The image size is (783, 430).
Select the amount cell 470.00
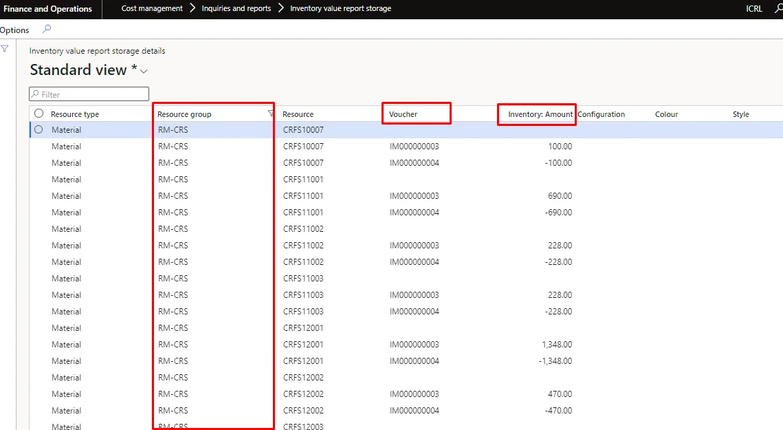[560, 394]
